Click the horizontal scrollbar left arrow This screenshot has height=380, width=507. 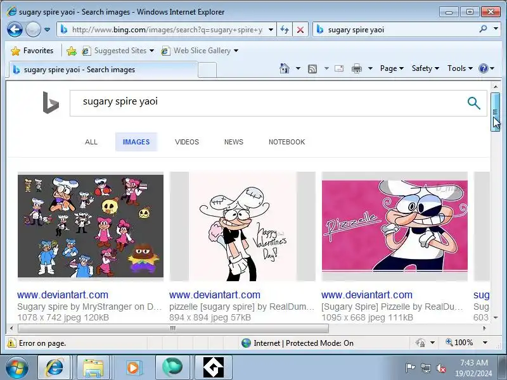[11, 328]
